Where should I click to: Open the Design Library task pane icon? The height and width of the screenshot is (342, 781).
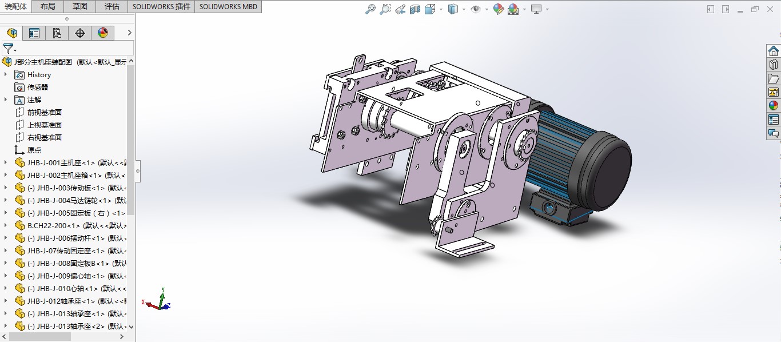774,65
